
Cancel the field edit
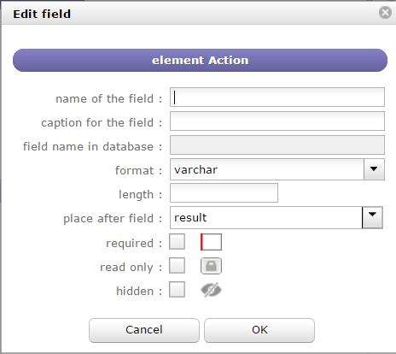point(144,330)
